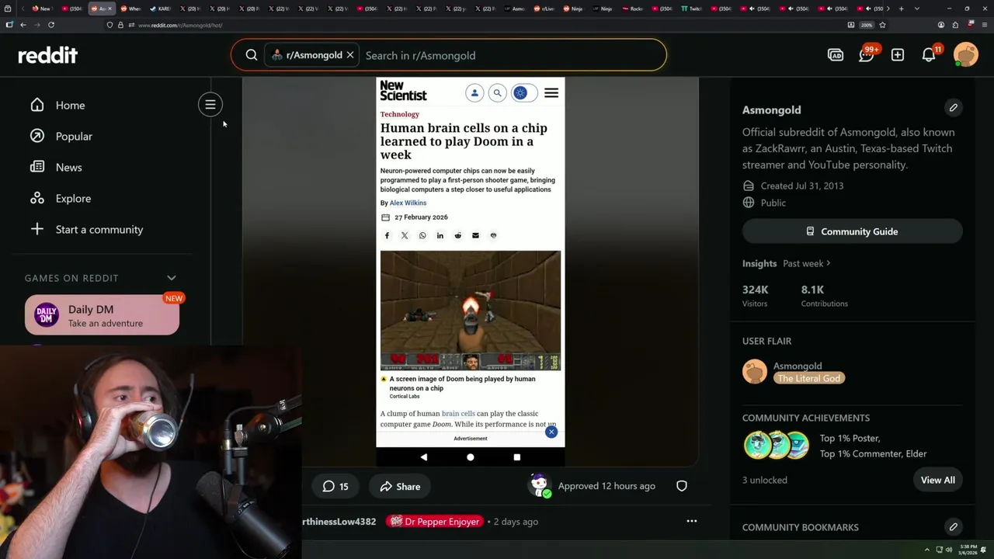Open Popular in sidebar

[x=74, y=136]
